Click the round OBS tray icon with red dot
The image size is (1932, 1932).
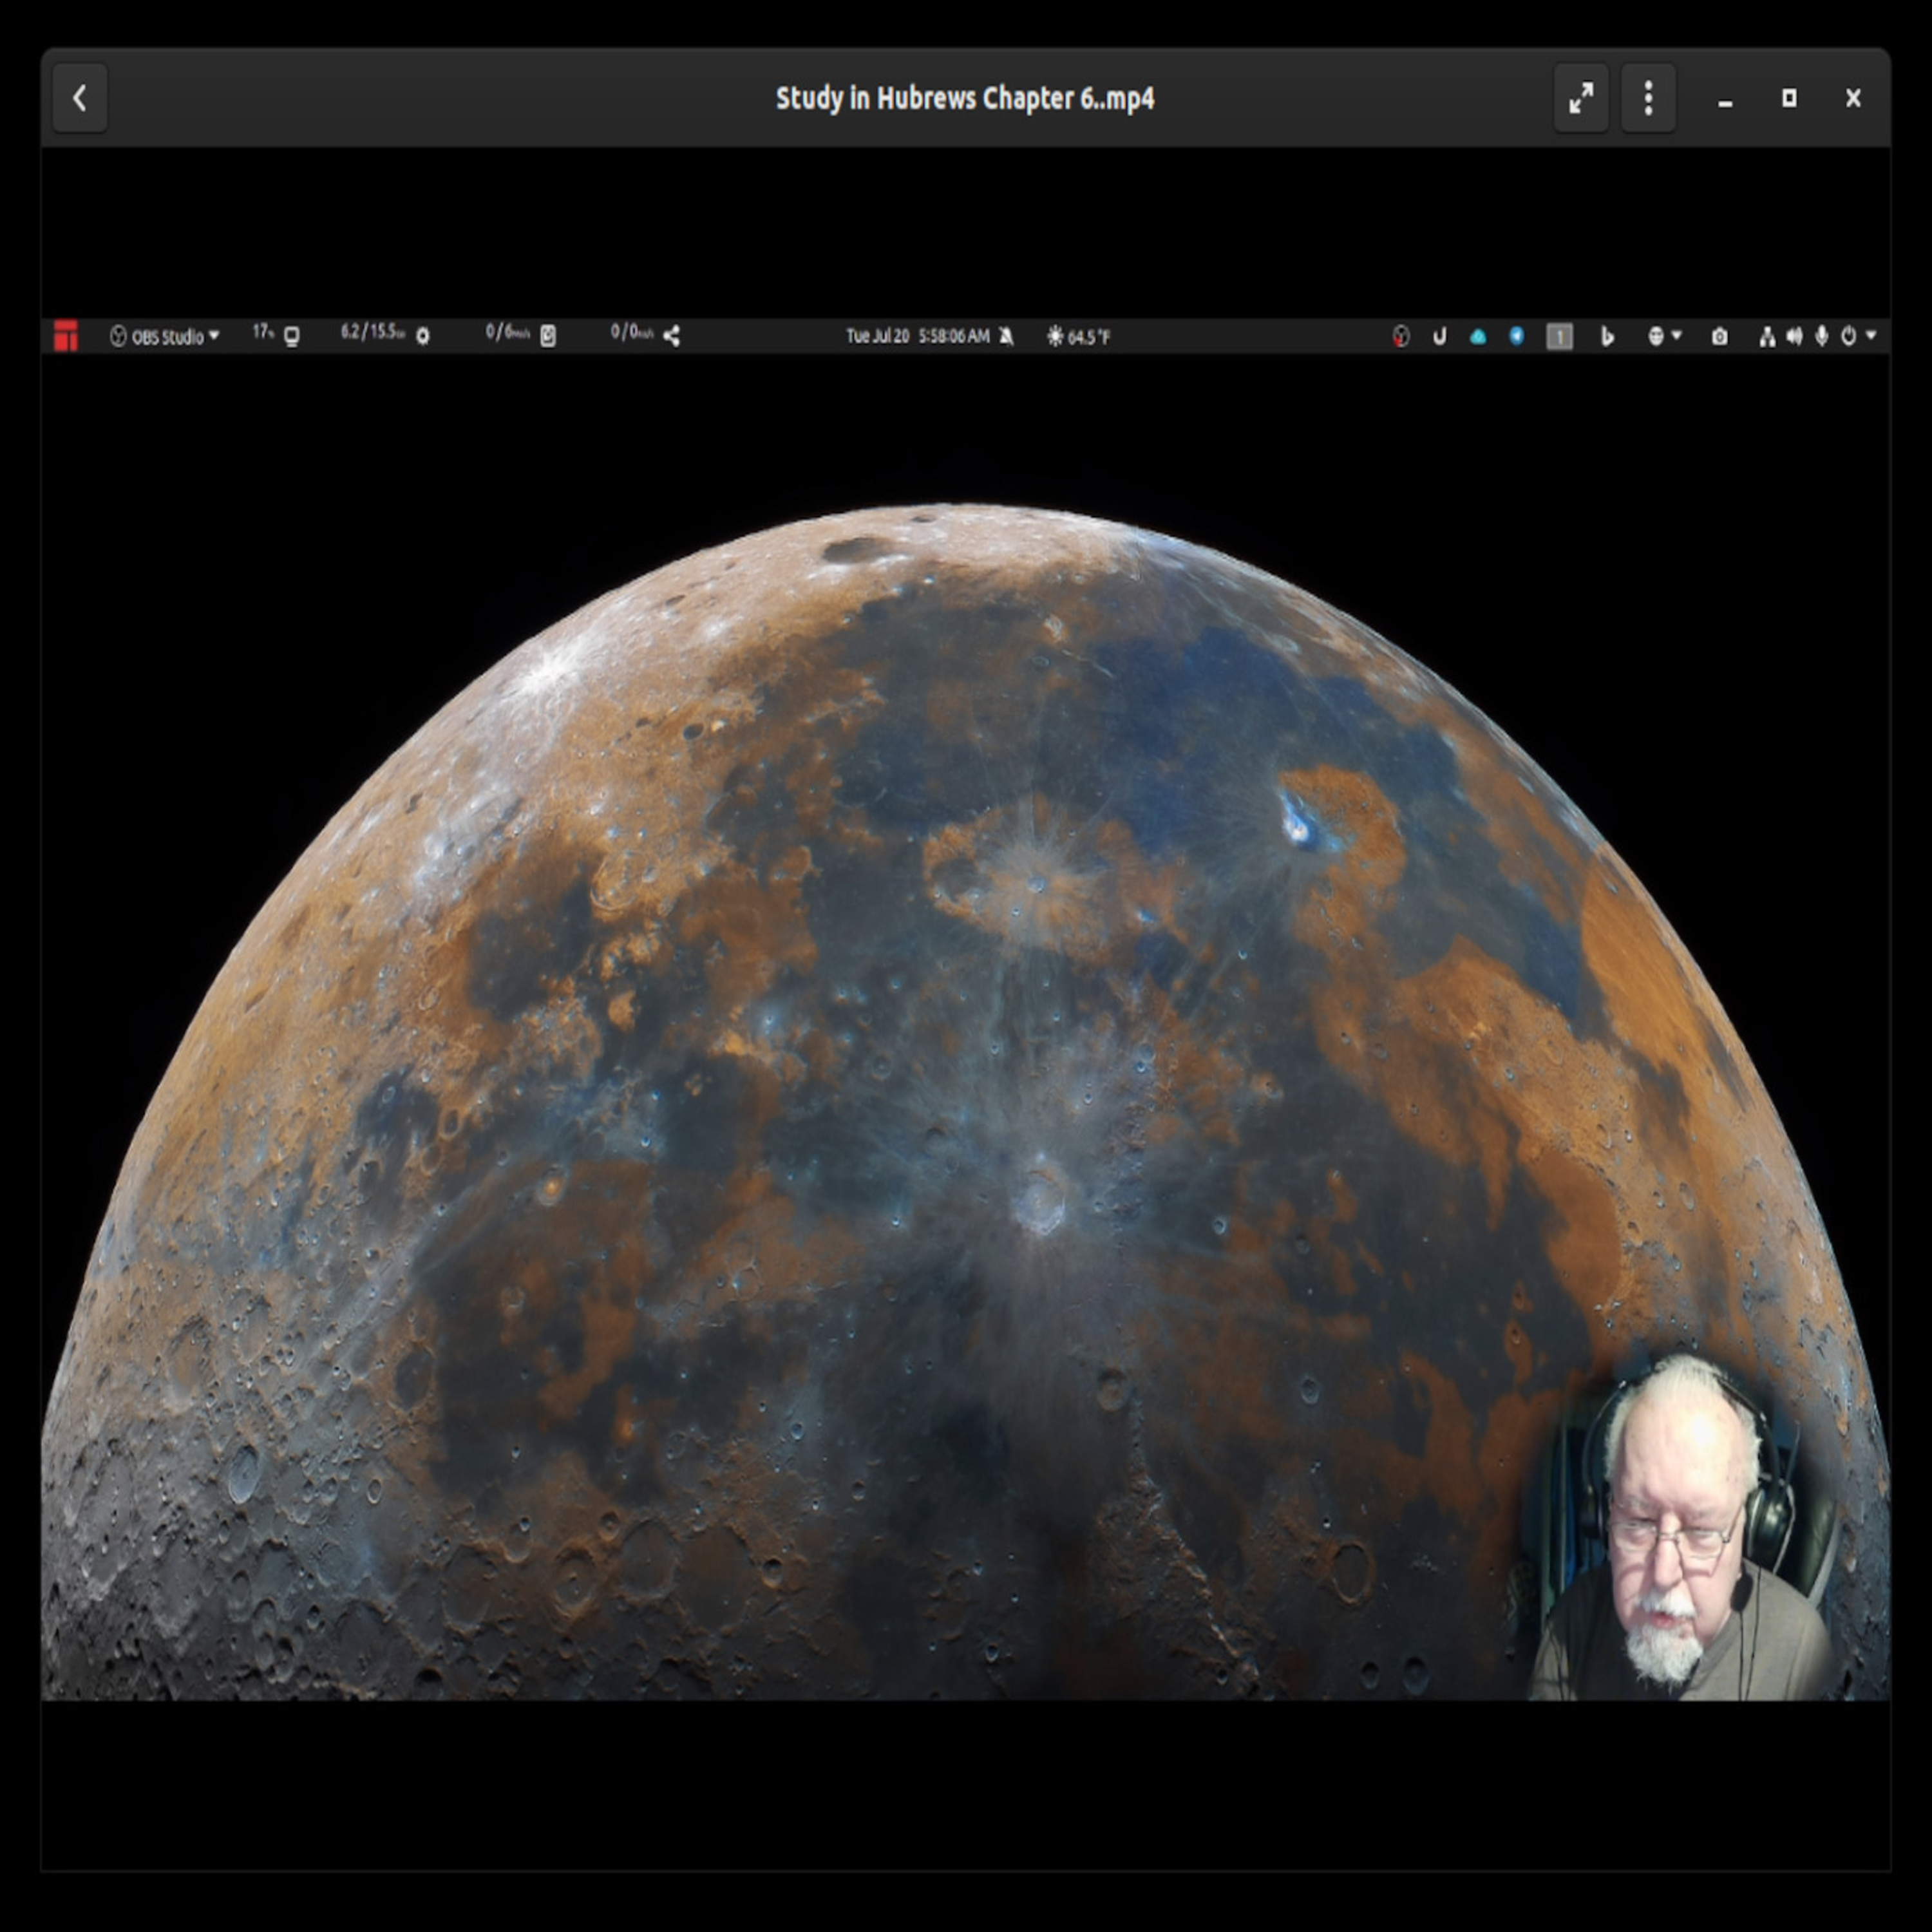pyautogui.click(x=1401, y=337)
